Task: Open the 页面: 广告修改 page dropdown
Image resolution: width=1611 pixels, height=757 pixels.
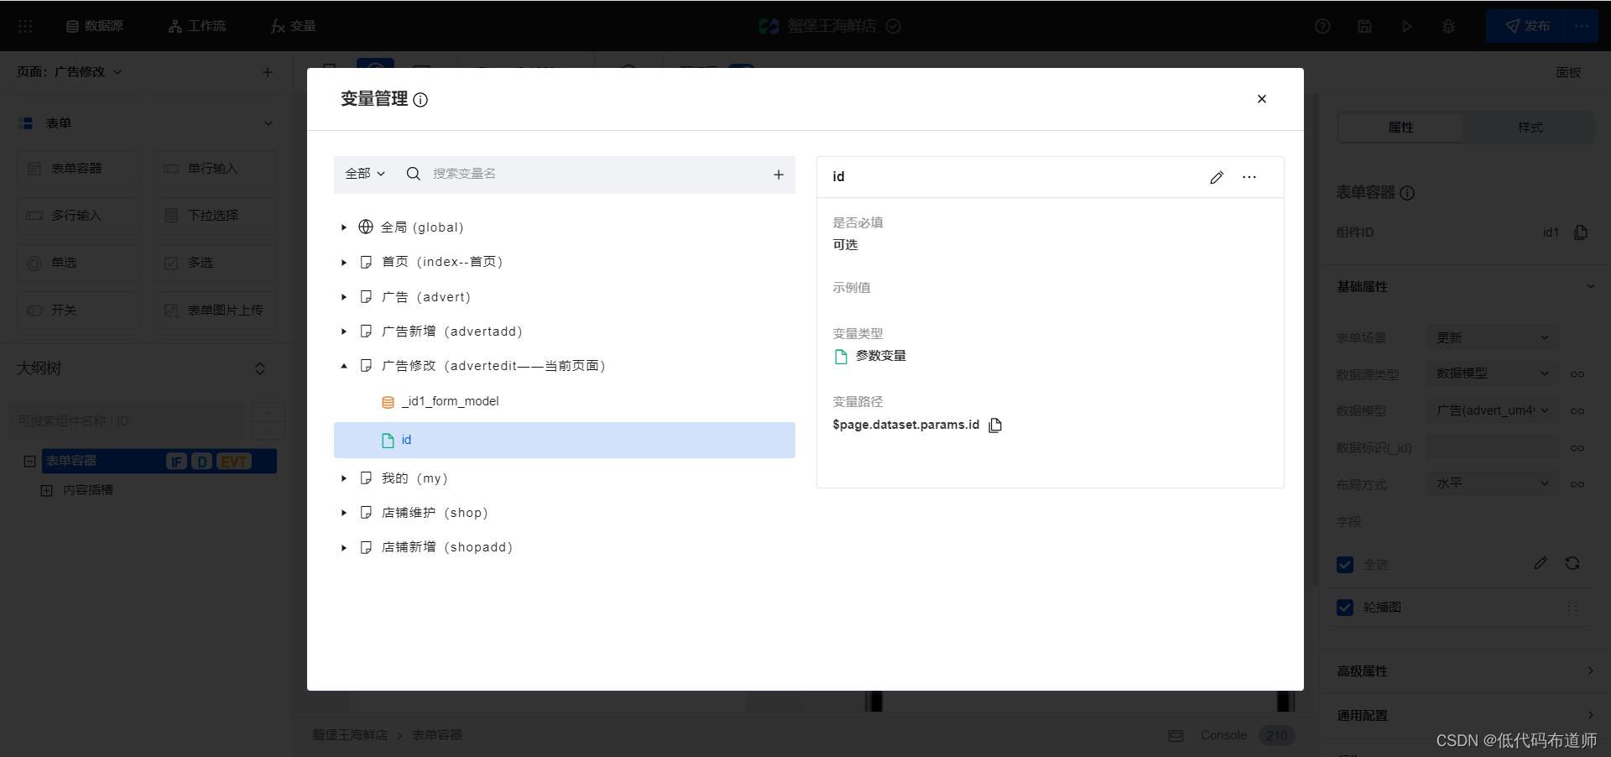Action: coord(70,72)
